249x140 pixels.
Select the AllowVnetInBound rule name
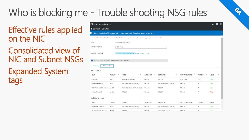click(97, 84)
